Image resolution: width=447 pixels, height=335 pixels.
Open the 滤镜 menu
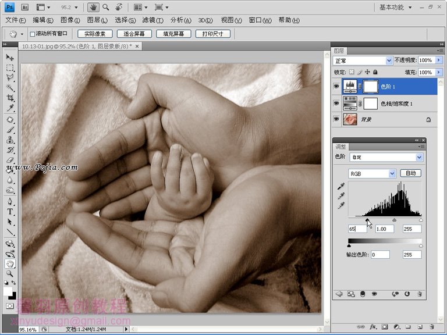(151, 20)
